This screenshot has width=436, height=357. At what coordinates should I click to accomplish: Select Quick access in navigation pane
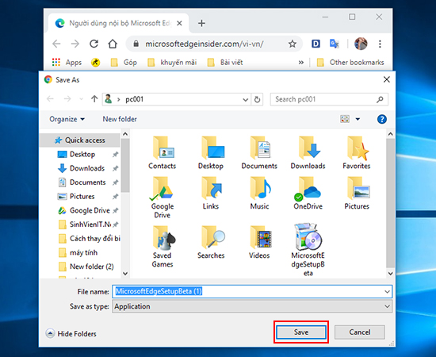[80, 140]
